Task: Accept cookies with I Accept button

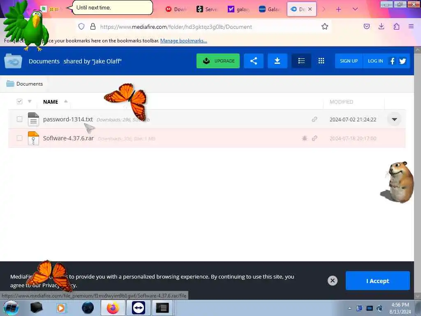Action: (377, 281)
